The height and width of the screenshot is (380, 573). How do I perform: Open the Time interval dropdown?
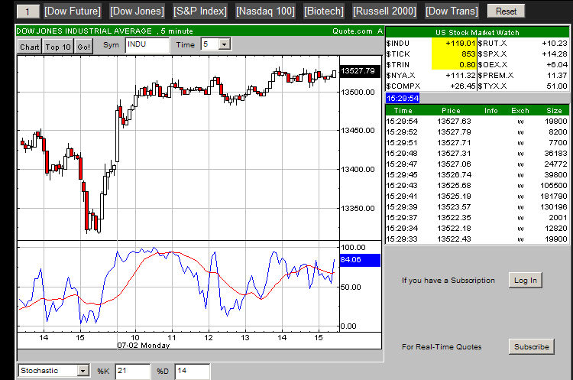click(x=224, y=44)
